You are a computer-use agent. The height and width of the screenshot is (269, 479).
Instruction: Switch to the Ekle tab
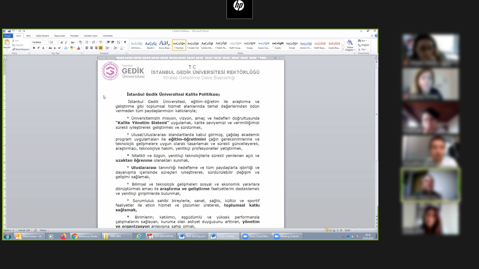28,36
